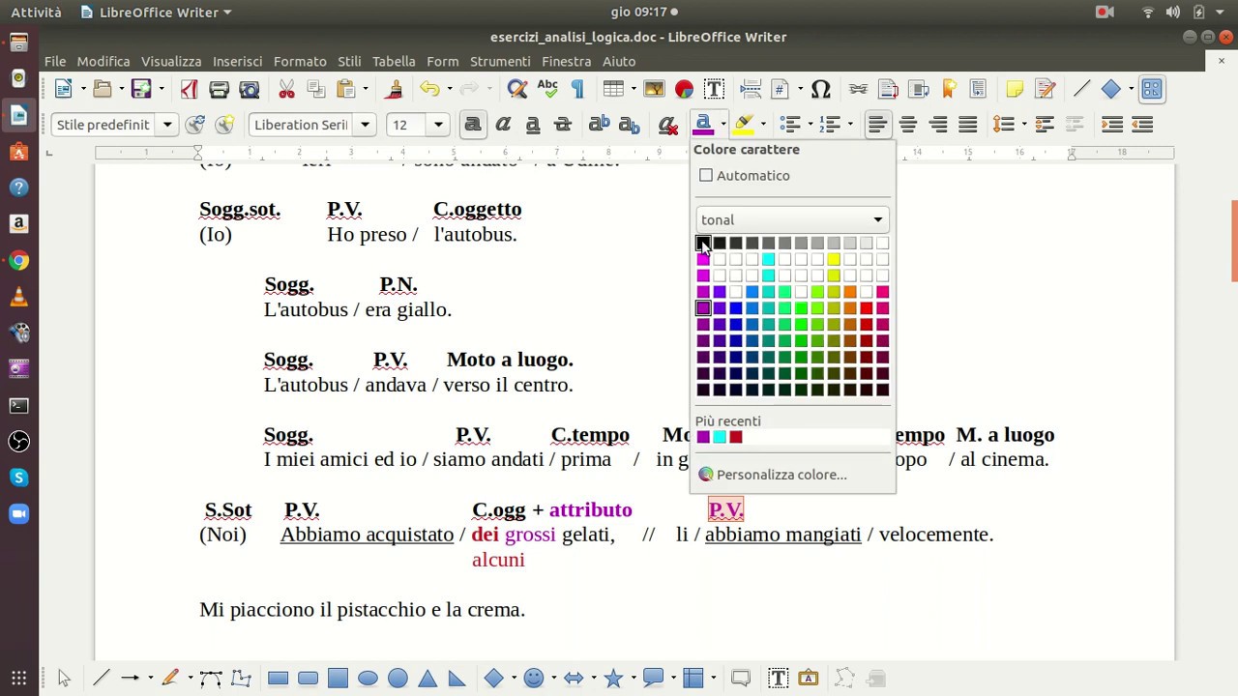The image size is (1238, 696).
Task: Select the rectangle shape in the drawing toolbar
Action: pyautogui.click(x=278, y=678)
